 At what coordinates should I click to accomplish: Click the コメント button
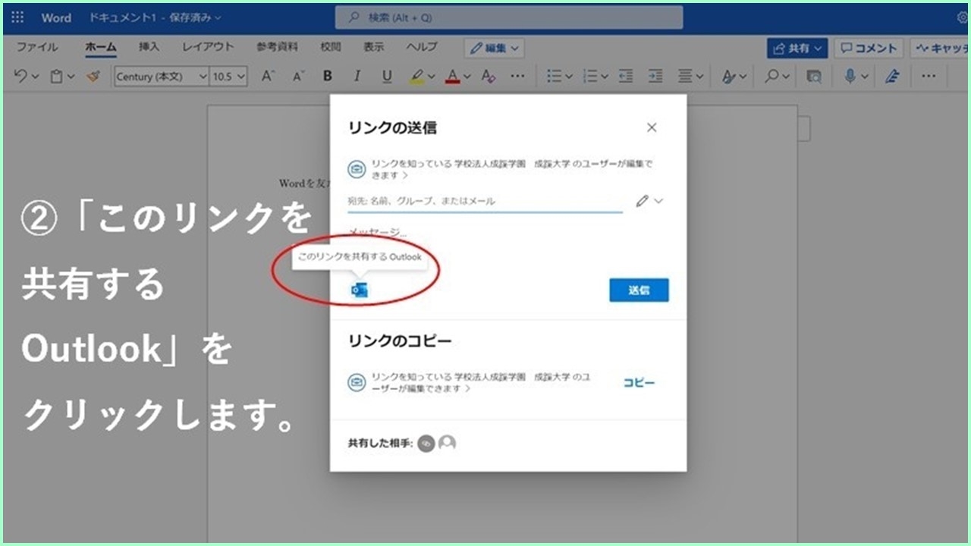(x=869, y=48)
